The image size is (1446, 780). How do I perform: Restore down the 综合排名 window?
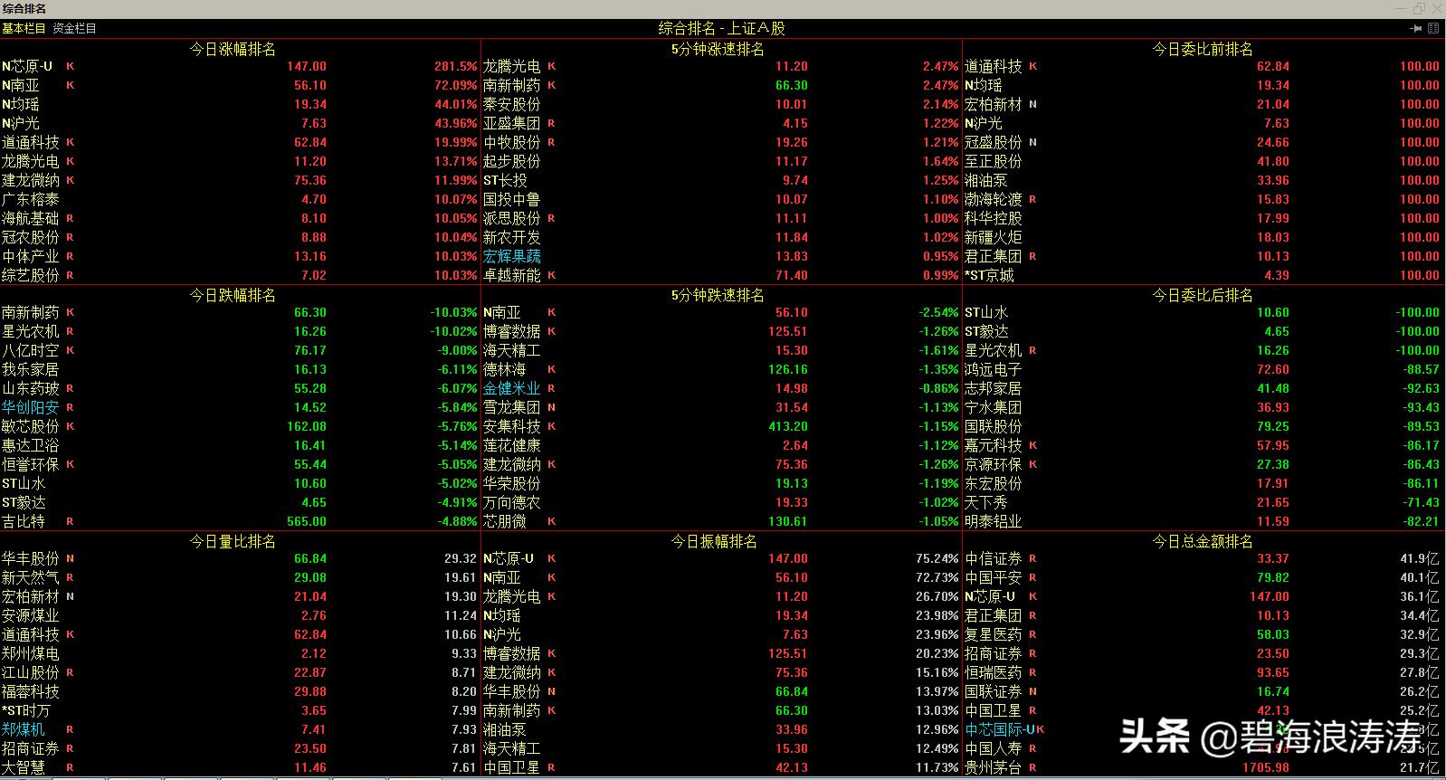click(1419, 8)
